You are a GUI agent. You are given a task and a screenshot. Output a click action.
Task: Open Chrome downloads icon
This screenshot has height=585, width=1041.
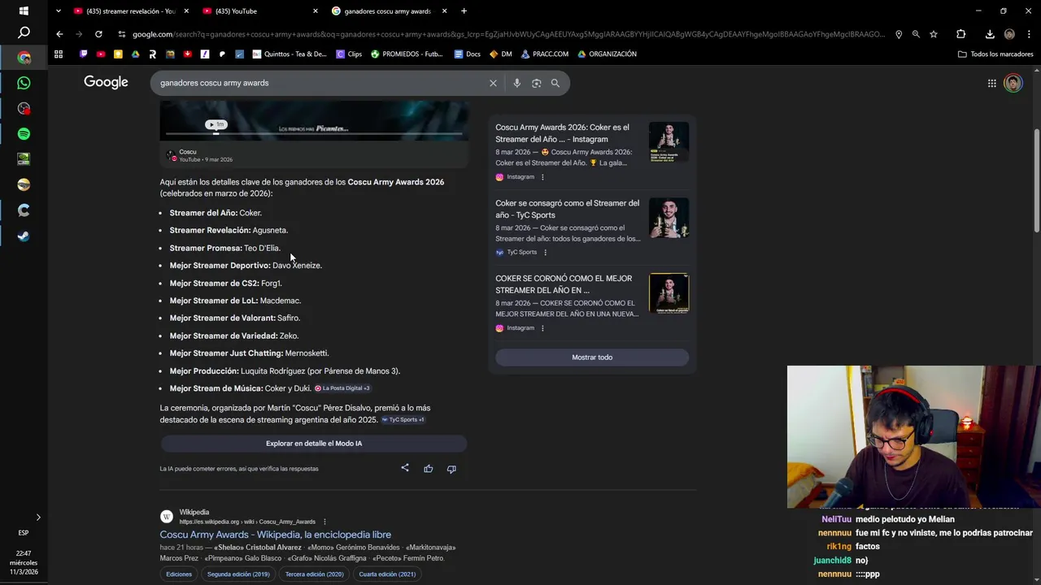pos(990,34)
